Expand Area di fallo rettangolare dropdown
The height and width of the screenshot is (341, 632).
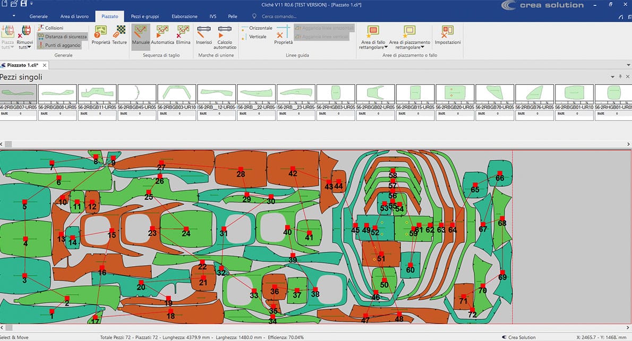coord(373,47)
